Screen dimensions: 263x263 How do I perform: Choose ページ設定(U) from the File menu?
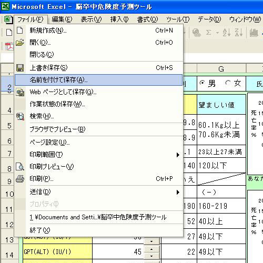99,143
